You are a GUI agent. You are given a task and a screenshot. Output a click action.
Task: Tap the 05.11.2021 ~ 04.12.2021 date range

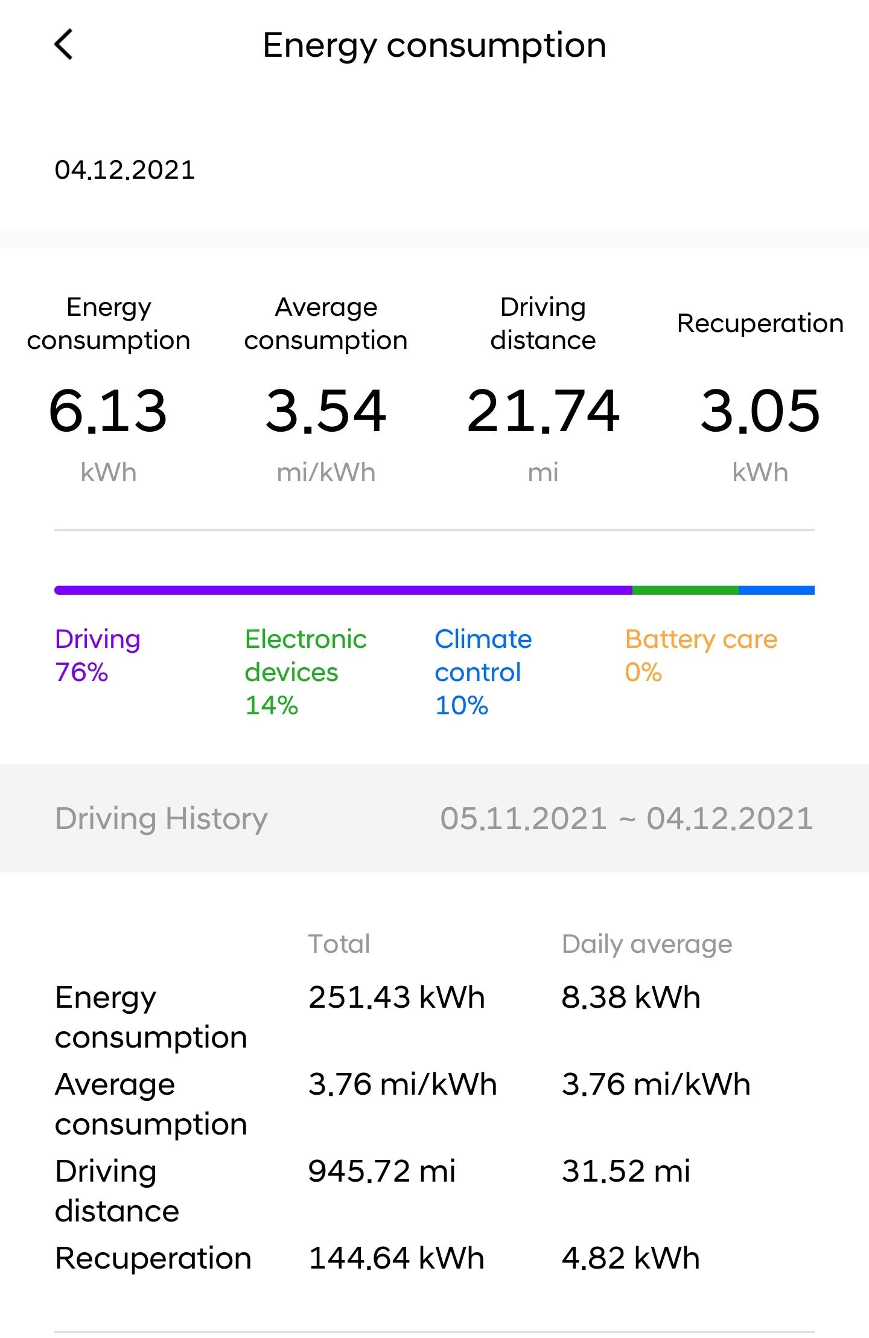click(626, 818)
